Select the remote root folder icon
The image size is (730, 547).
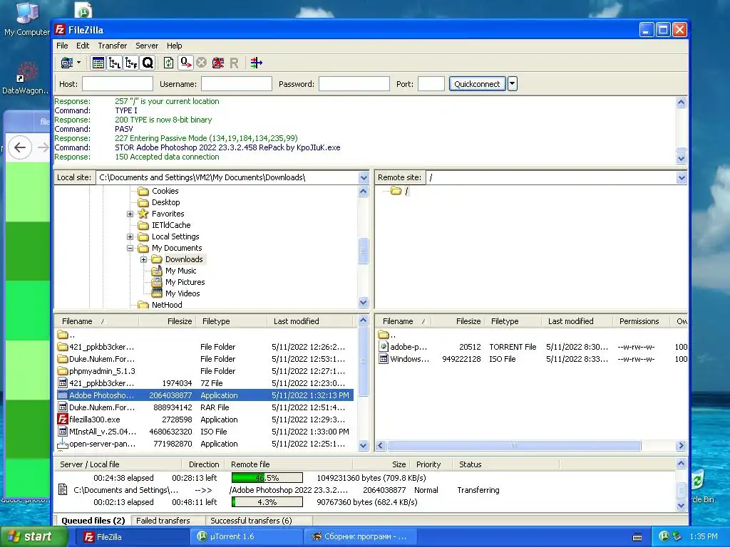[396, 191]
